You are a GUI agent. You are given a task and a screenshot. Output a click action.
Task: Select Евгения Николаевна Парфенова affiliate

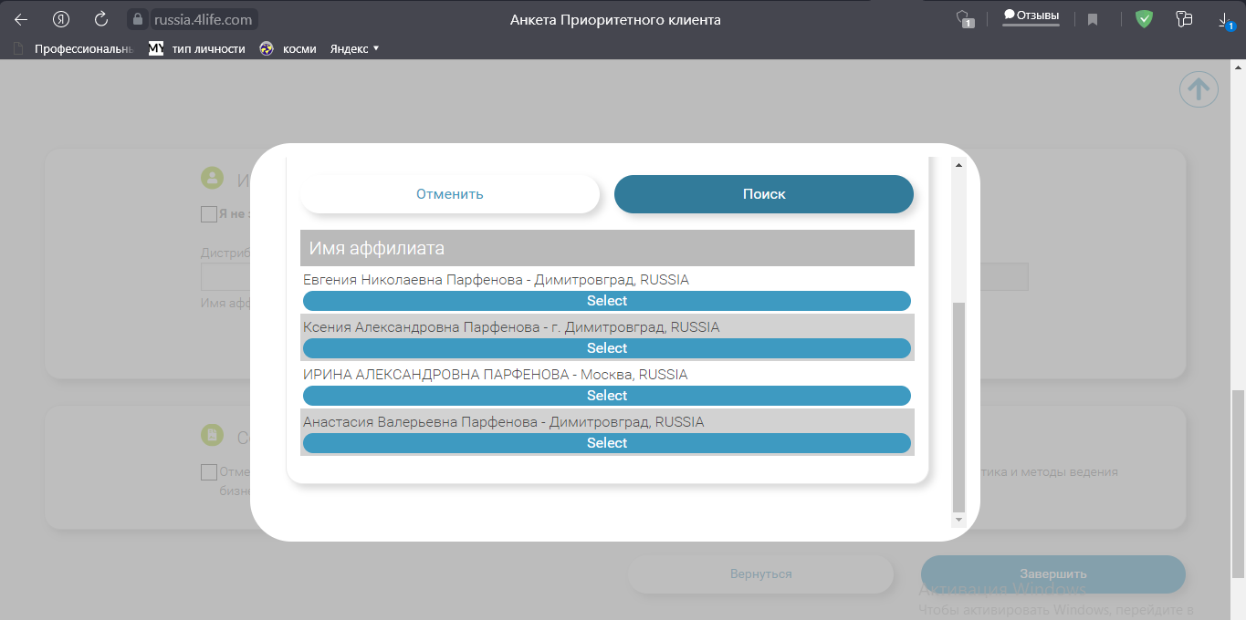[606, 301]
